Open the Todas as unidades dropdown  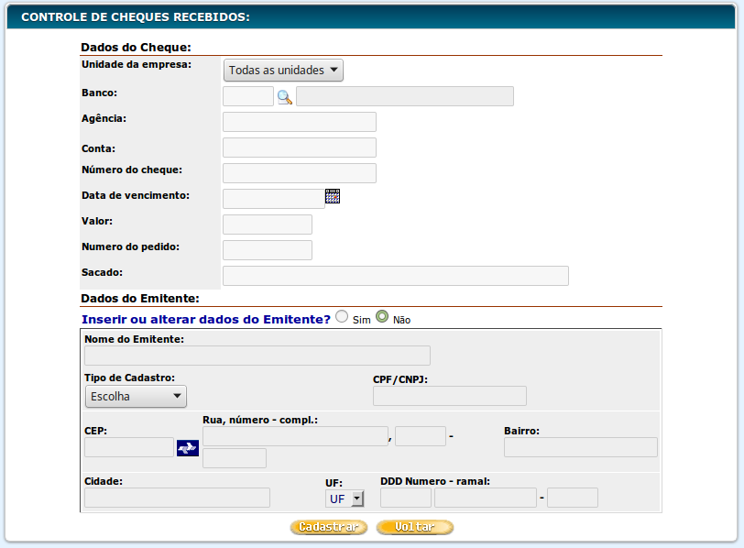283,71
